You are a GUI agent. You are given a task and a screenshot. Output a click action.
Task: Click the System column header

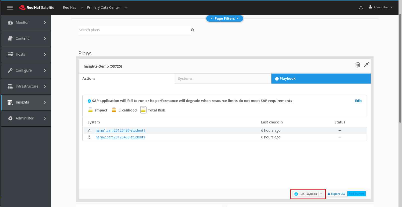[x=94, y=122]
